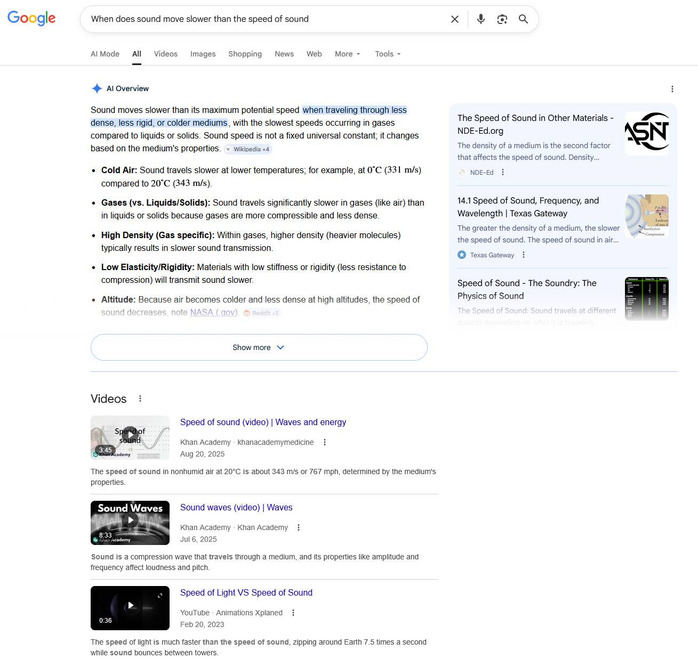The image size is (698, 659).
Task: Open Sound waves (video) | Waves link
Action: (236, 507)
